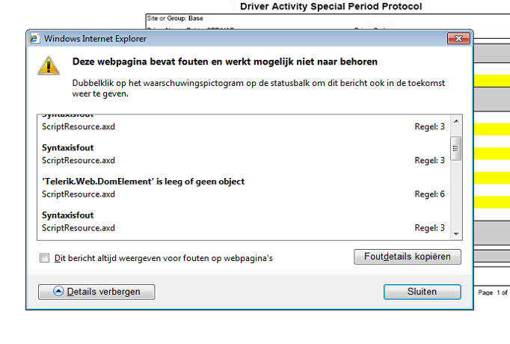Click the 'Page 1 of' indicator
This screenshot has width=510, height=344.
493,292
